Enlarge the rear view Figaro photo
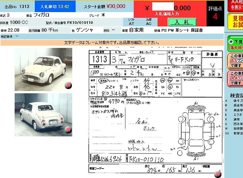 (x=44, y=115)
